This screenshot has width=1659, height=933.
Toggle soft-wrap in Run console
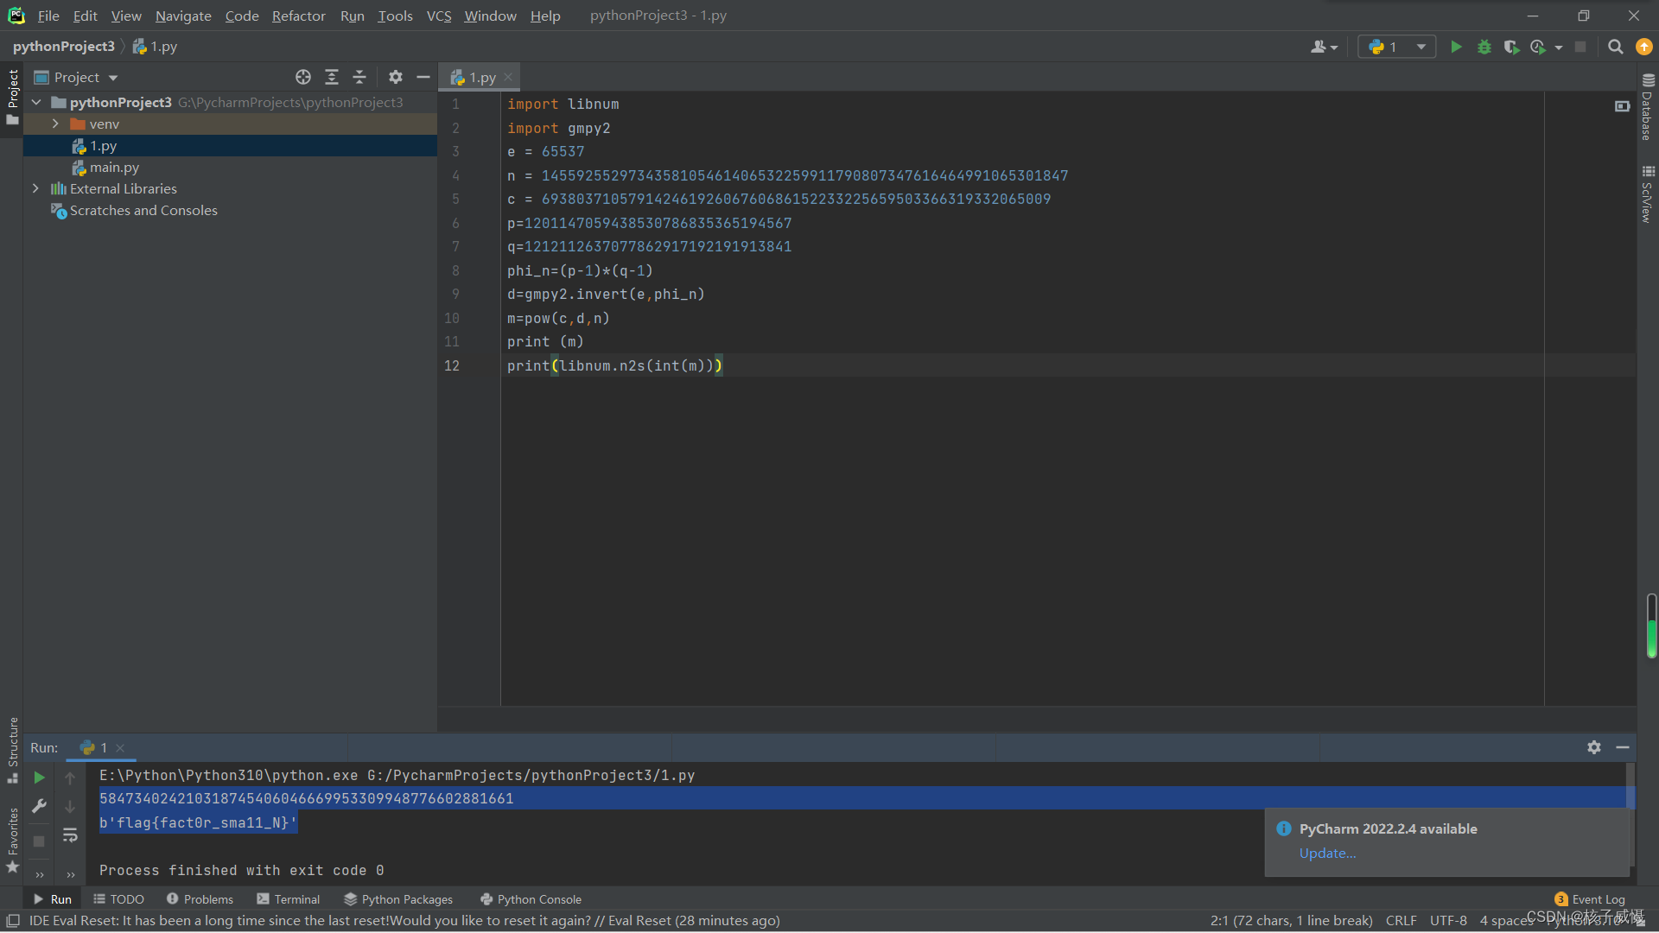click(70, 835)
